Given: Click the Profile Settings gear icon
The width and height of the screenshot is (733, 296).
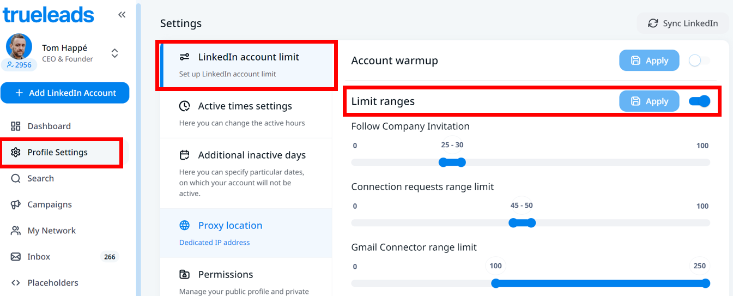Looking at the screenshot, I should 16,153.
